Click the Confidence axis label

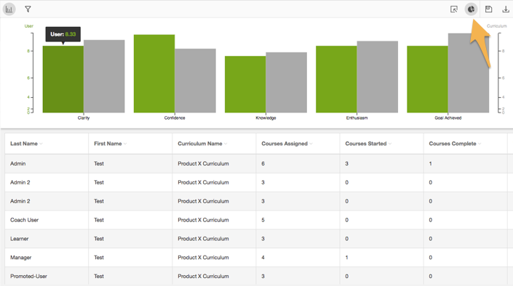(x=175, y=118)
